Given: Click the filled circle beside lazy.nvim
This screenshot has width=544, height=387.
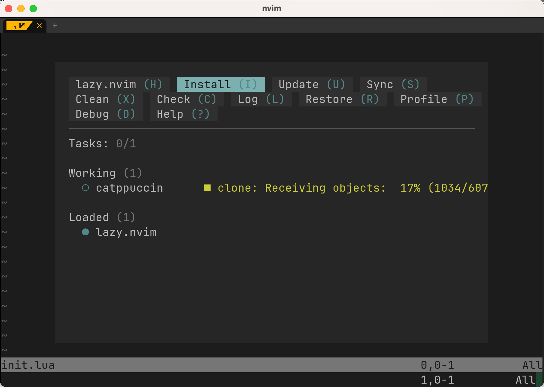Looking at the screenshot, I should (x=86, y=232).
